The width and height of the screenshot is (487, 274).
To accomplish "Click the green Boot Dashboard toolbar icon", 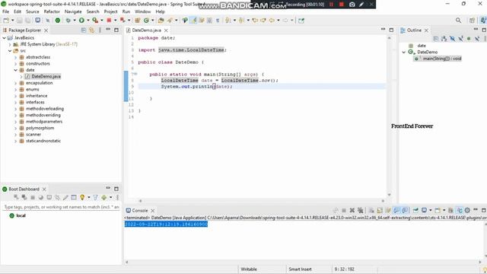I will coord(58,21).
